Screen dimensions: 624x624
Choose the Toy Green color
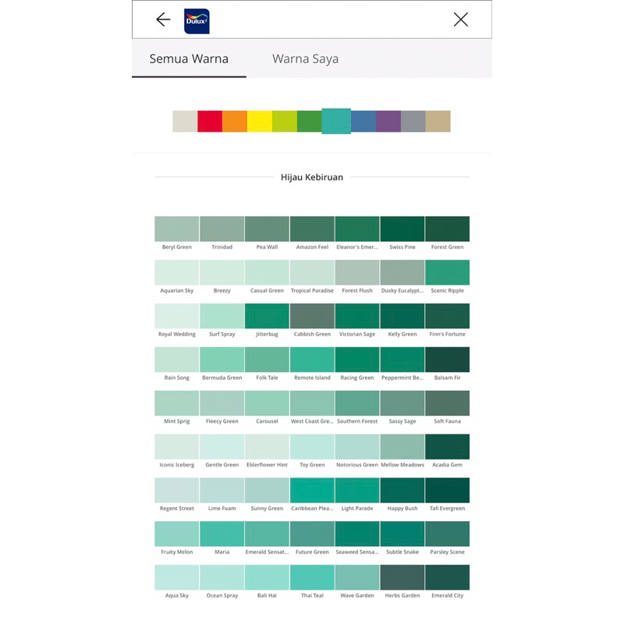tap(312, 448)
